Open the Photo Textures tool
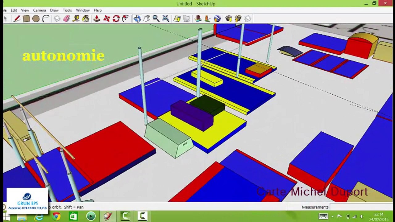 pos(208,19)
